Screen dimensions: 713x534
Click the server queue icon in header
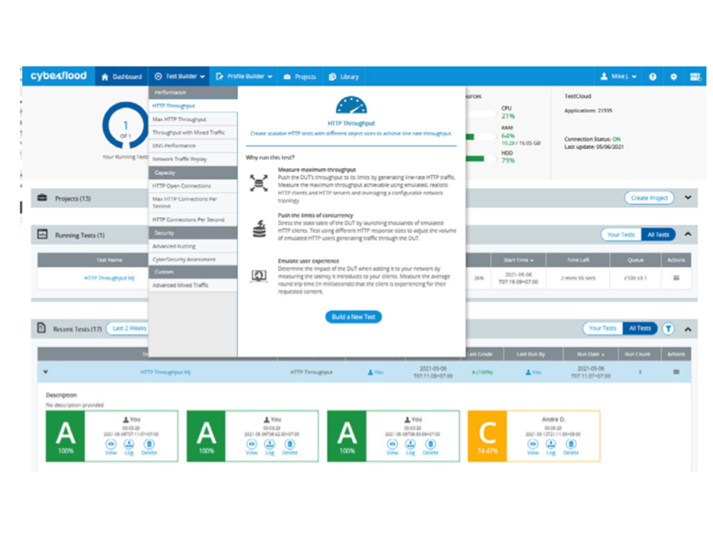click(x=695, y=77)
